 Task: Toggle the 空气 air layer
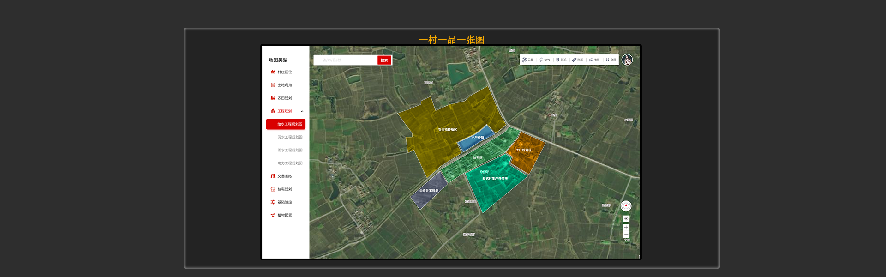pyautogui.click(x=545, y=60)
